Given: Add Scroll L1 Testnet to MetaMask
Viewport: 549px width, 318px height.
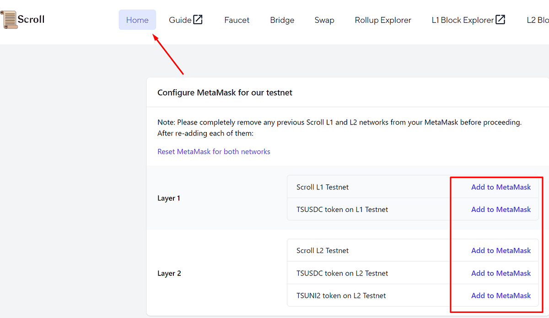Looking at the screenshot, I should (501, 187).
